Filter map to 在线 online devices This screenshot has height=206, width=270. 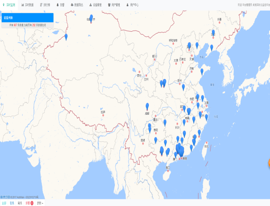(12, 203)
